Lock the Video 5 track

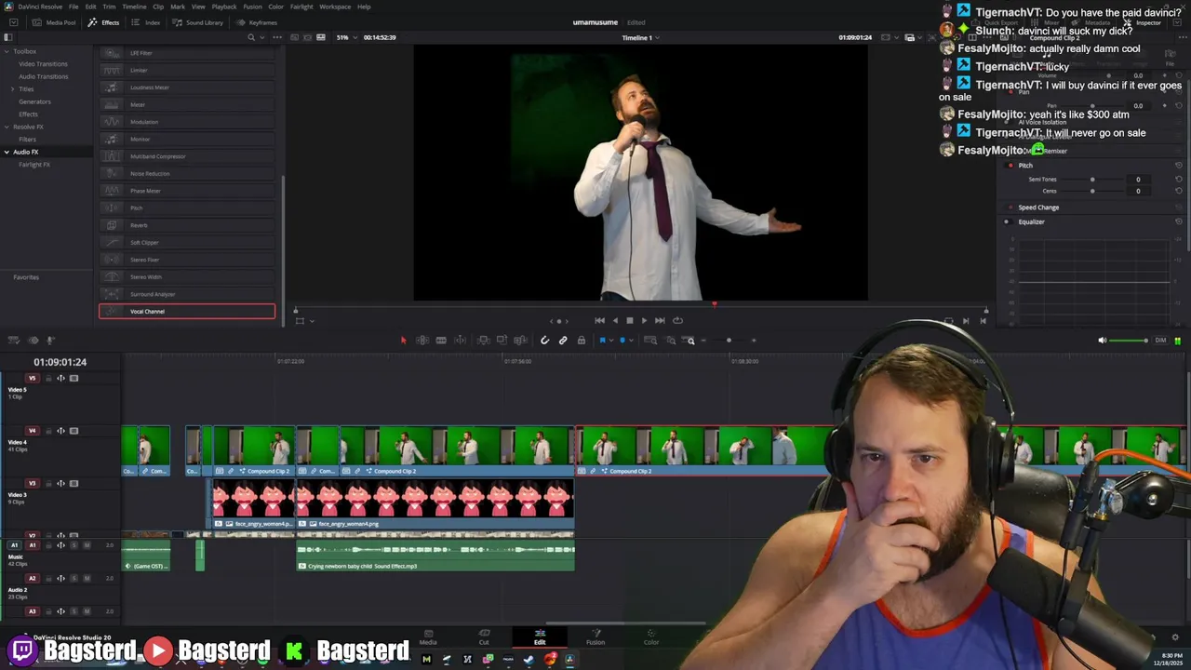pyautogui.click(x=48, y=379)
